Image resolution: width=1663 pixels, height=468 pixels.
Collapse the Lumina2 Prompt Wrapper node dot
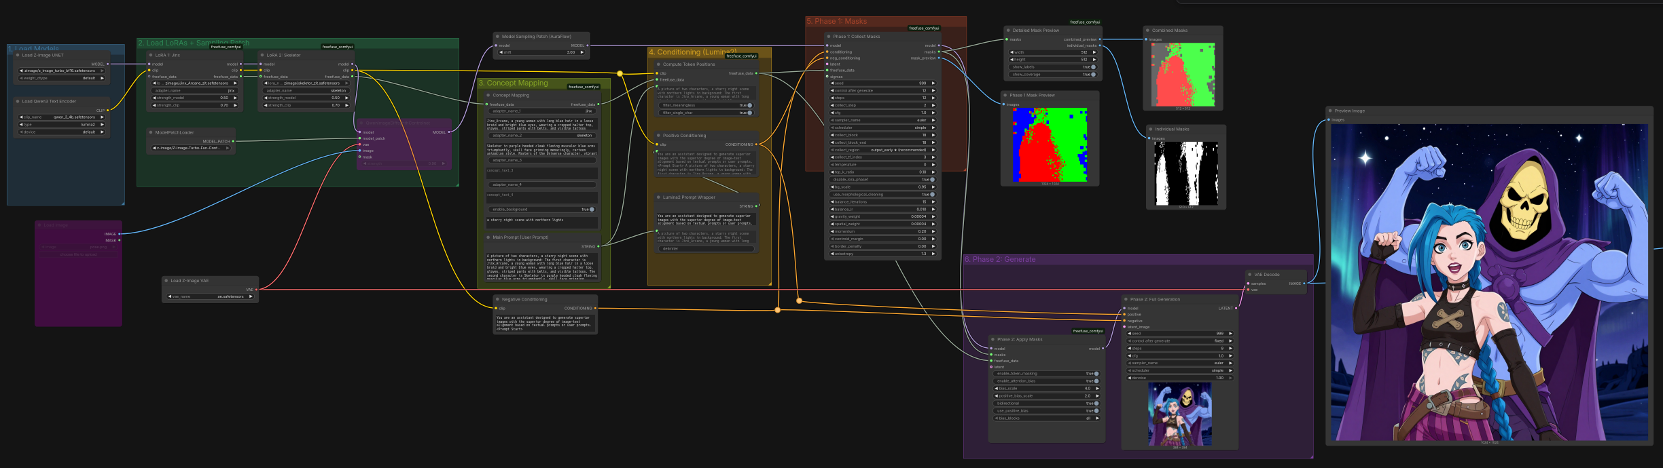point(658,197)
